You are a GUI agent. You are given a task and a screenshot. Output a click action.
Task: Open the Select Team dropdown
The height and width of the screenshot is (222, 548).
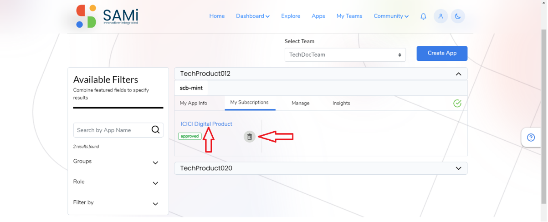pos(345,54)
